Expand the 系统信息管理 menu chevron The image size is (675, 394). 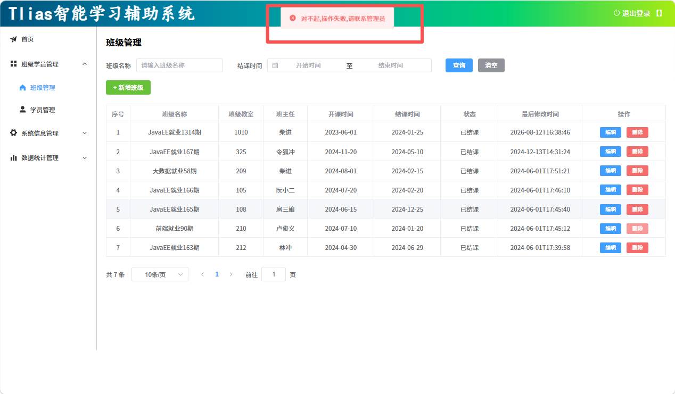point(85,133)
